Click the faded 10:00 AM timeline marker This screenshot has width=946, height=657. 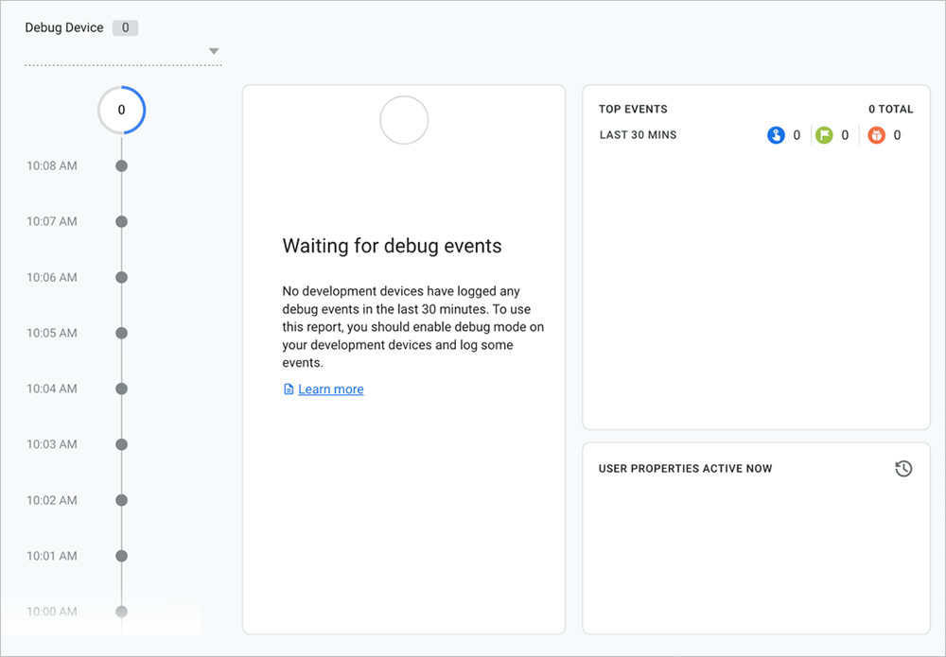(x=121, y=612)
